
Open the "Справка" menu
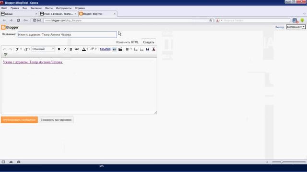coord(80,8)
